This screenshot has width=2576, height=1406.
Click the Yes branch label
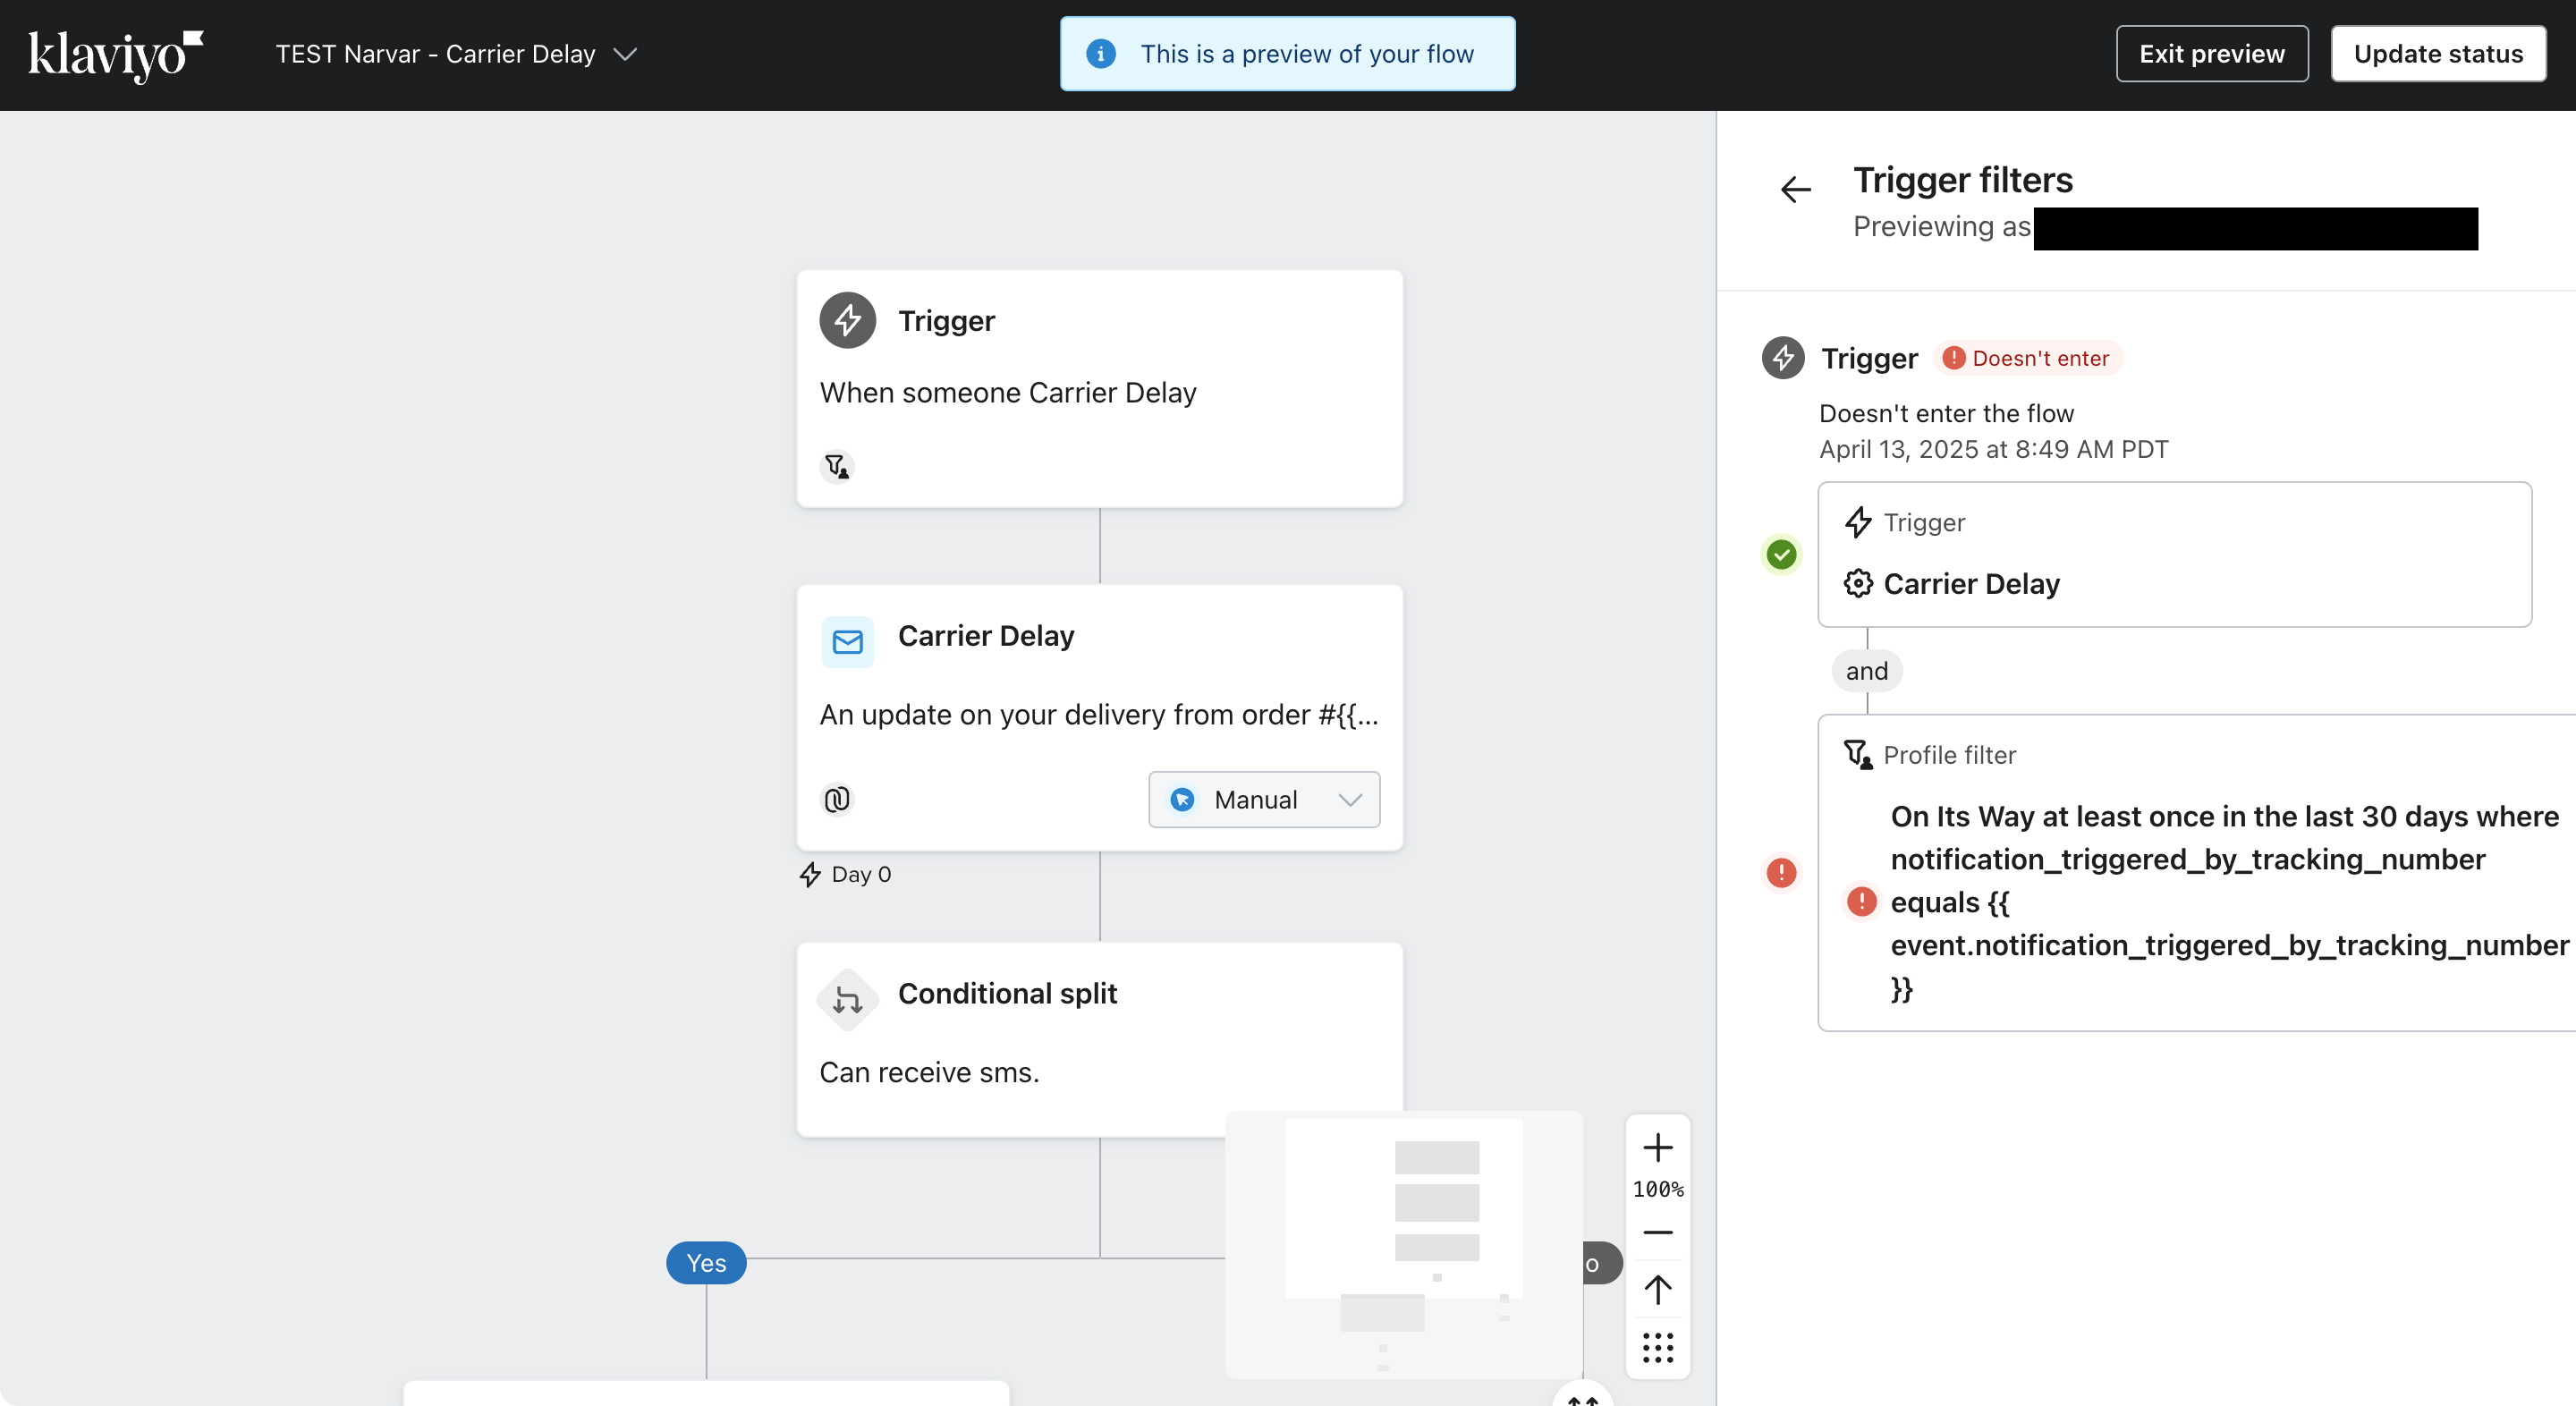point(707,1263)
